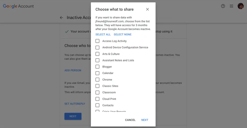Tick the Arts & Culture checkbox
247x128 pixels.
(x=97, y=54)
